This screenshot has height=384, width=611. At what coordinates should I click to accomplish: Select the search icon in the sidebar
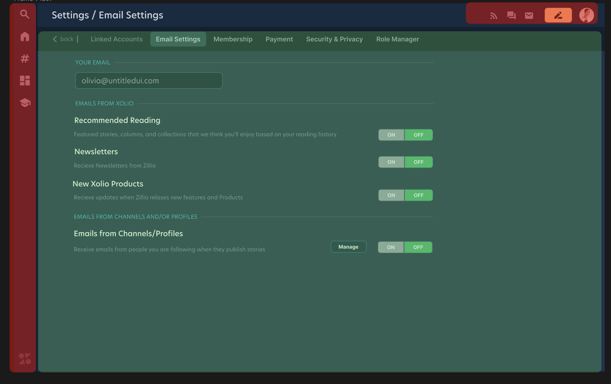point(24,14)
